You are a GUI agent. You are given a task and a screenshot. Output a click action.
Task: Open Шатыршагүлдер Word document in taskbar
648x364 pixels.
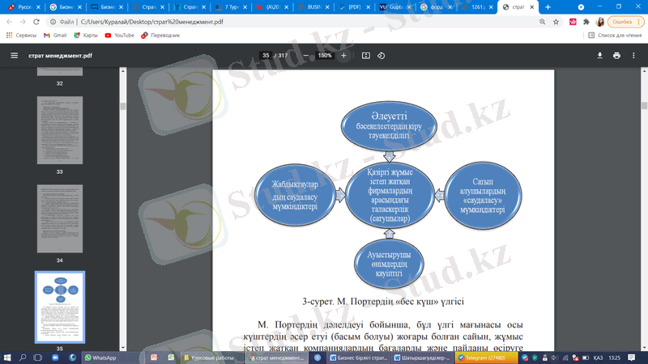pyautogui.click(x=422, y=358)
